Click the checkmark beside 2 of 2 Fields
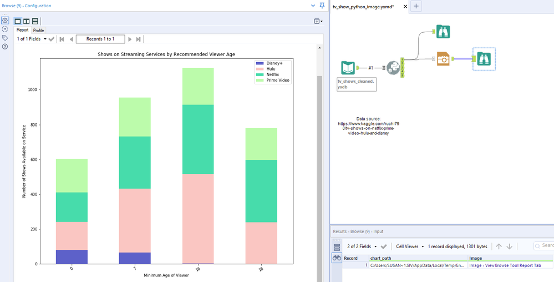Screen dimensions: 554x282 [384, 246]
